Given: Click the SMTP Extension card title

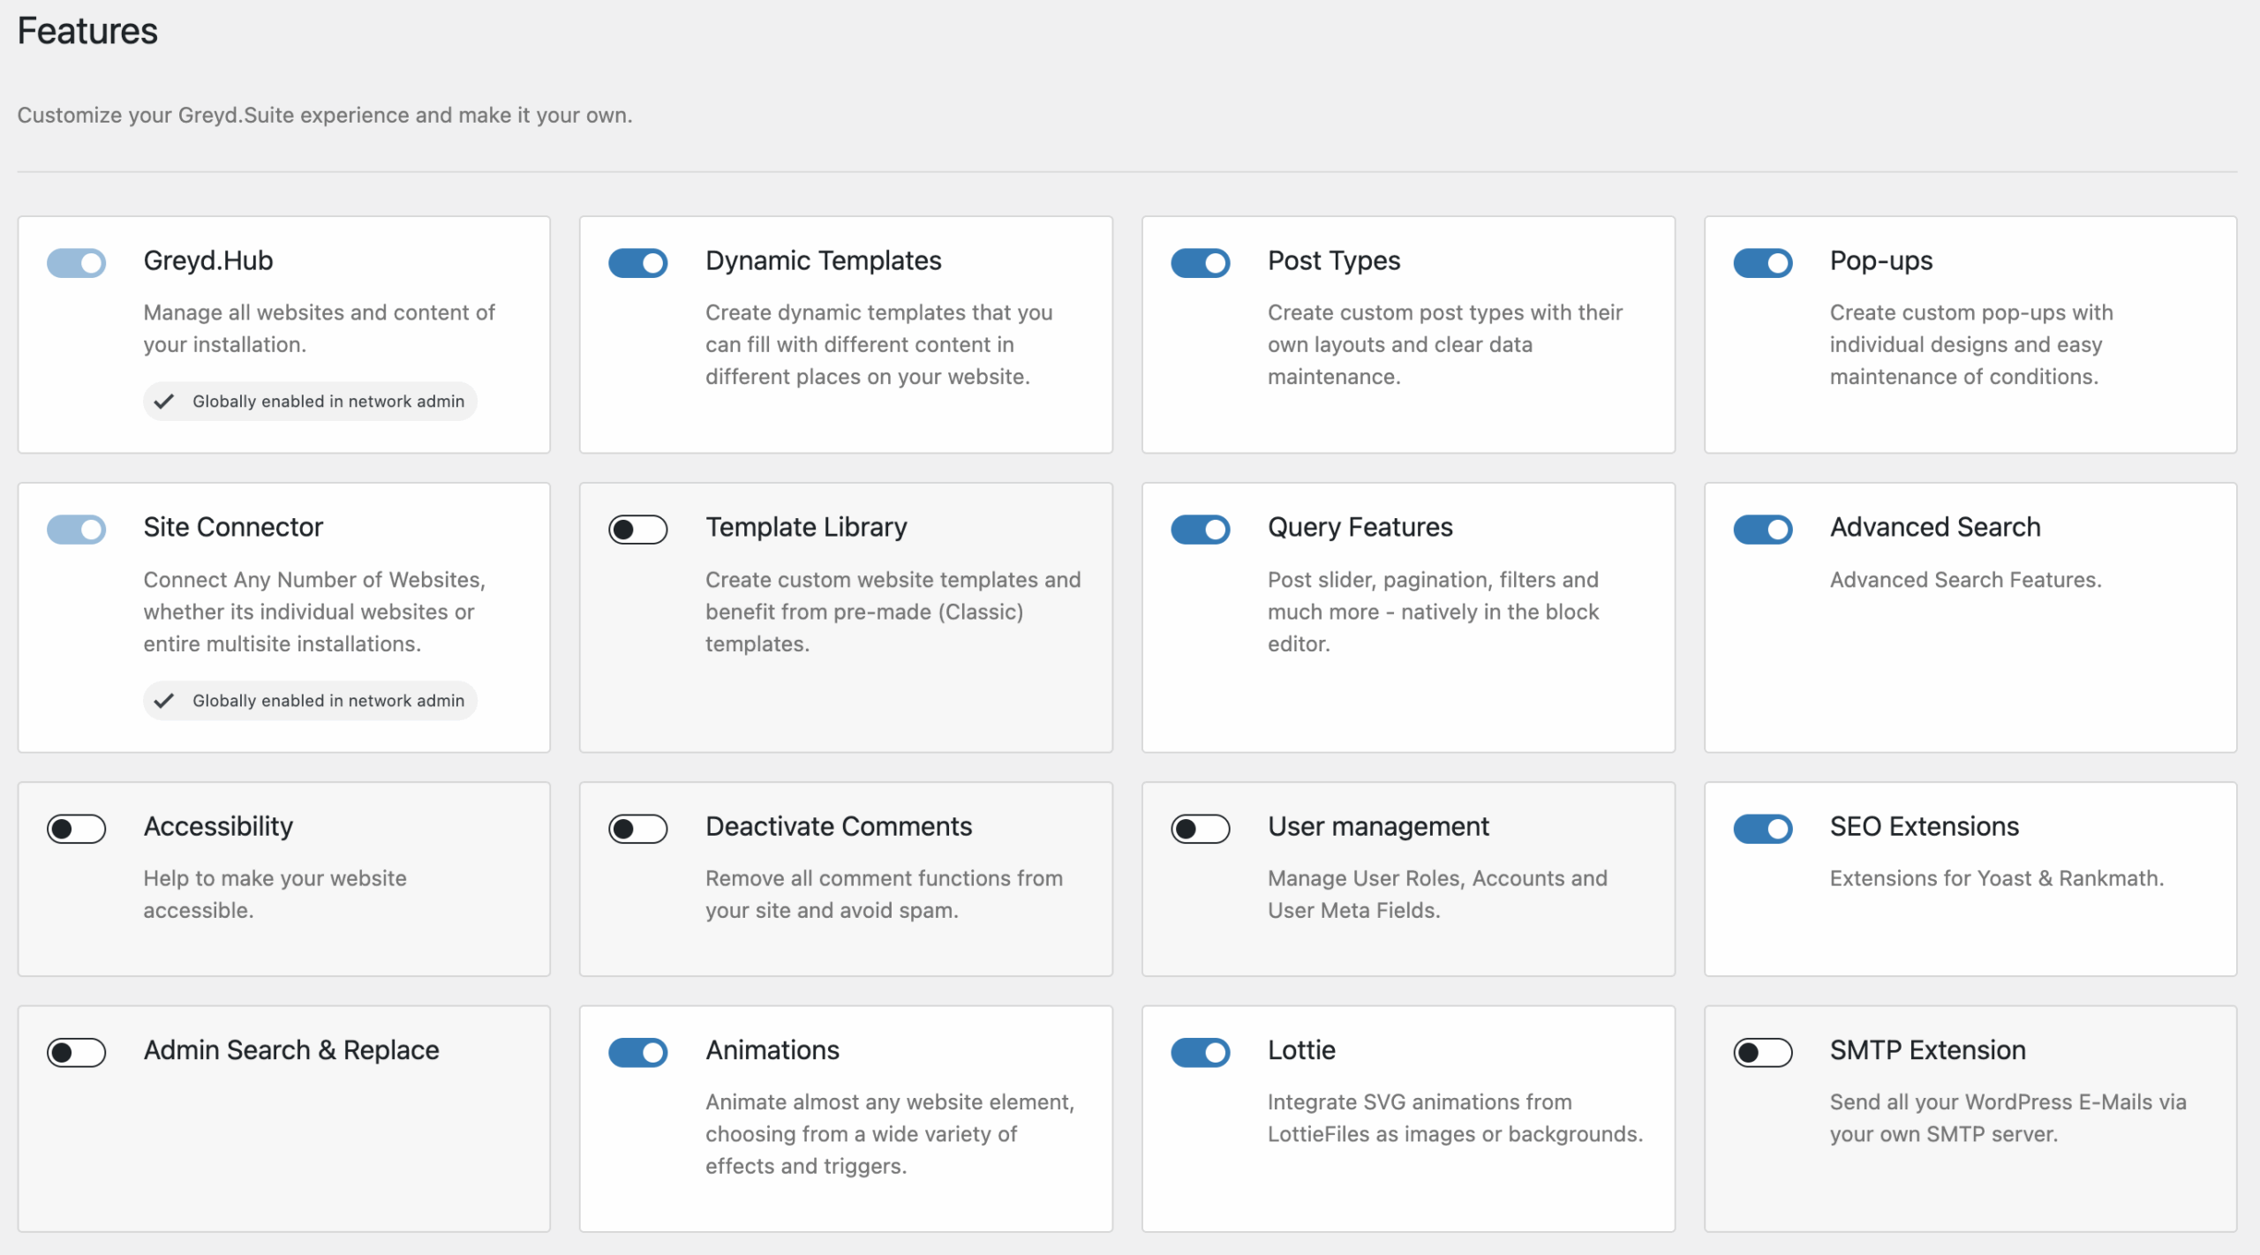Looking at the screenshot, I should pyautogui.click(x=1927, y=1050).
